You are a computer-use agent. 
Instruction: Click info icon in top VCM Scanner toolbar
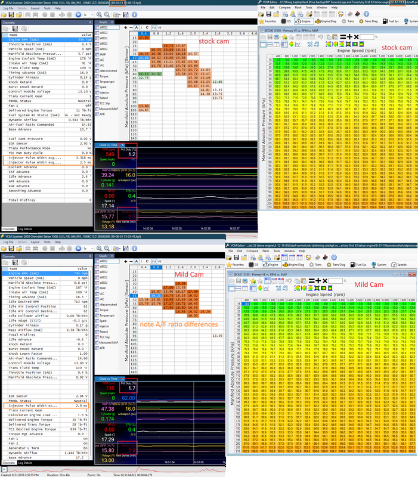point(135,14)
